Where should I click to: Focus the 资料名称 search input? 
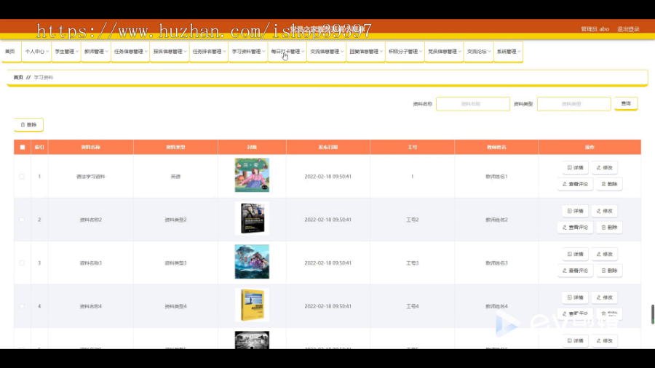(473, 104)
